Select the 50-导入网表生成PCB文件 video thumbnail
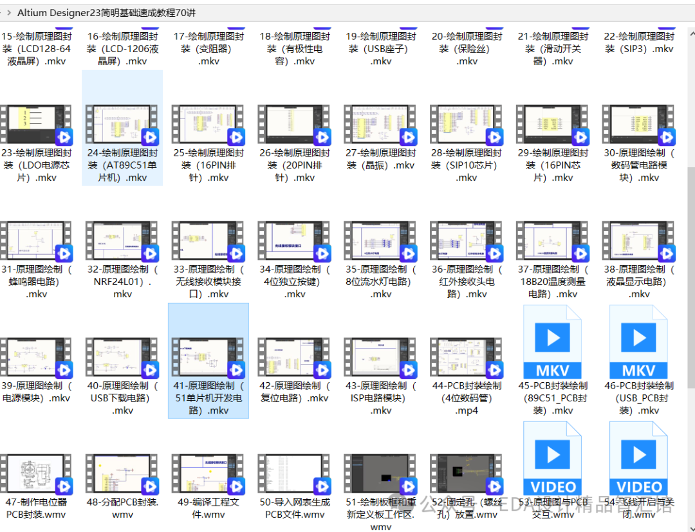The image size is (695, 532). (295, 474)
